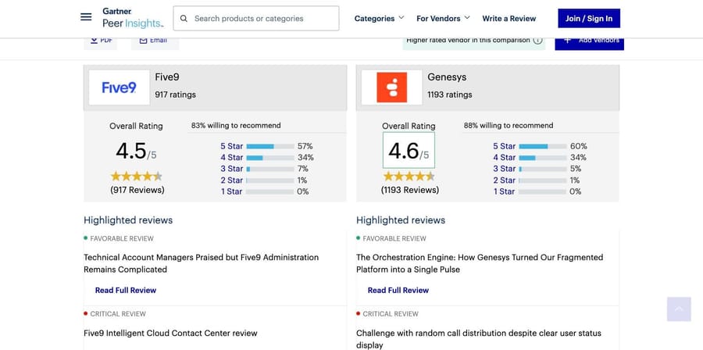This screenshot has width=703, height=350.
Task: Click the Gartner Peer Insights logo
Action: click(x=133, y=18)
